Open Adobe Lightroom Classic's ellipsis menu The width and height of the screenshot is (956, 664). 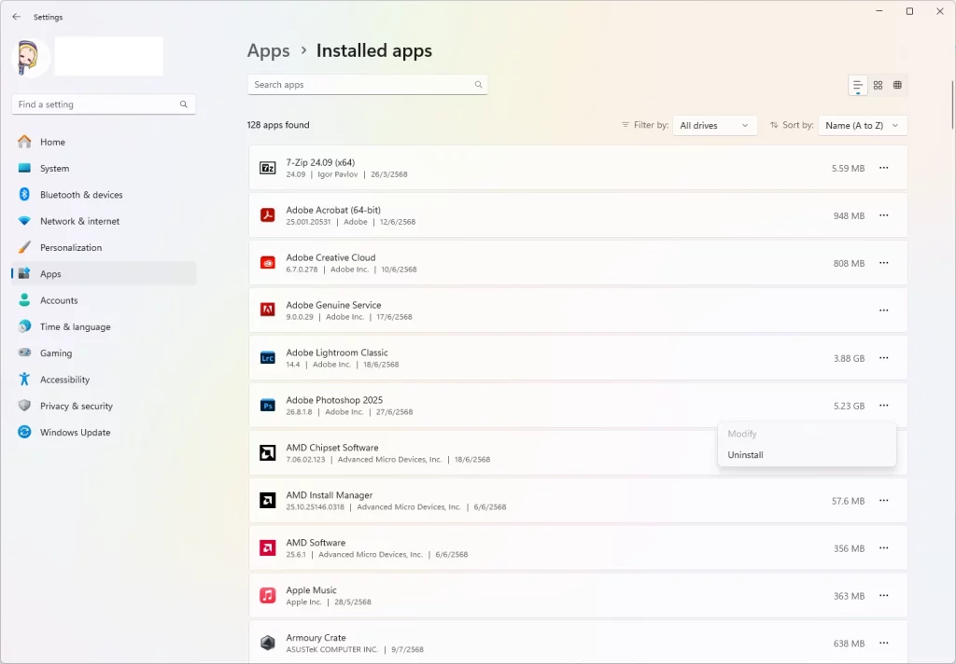click(883, 357)
